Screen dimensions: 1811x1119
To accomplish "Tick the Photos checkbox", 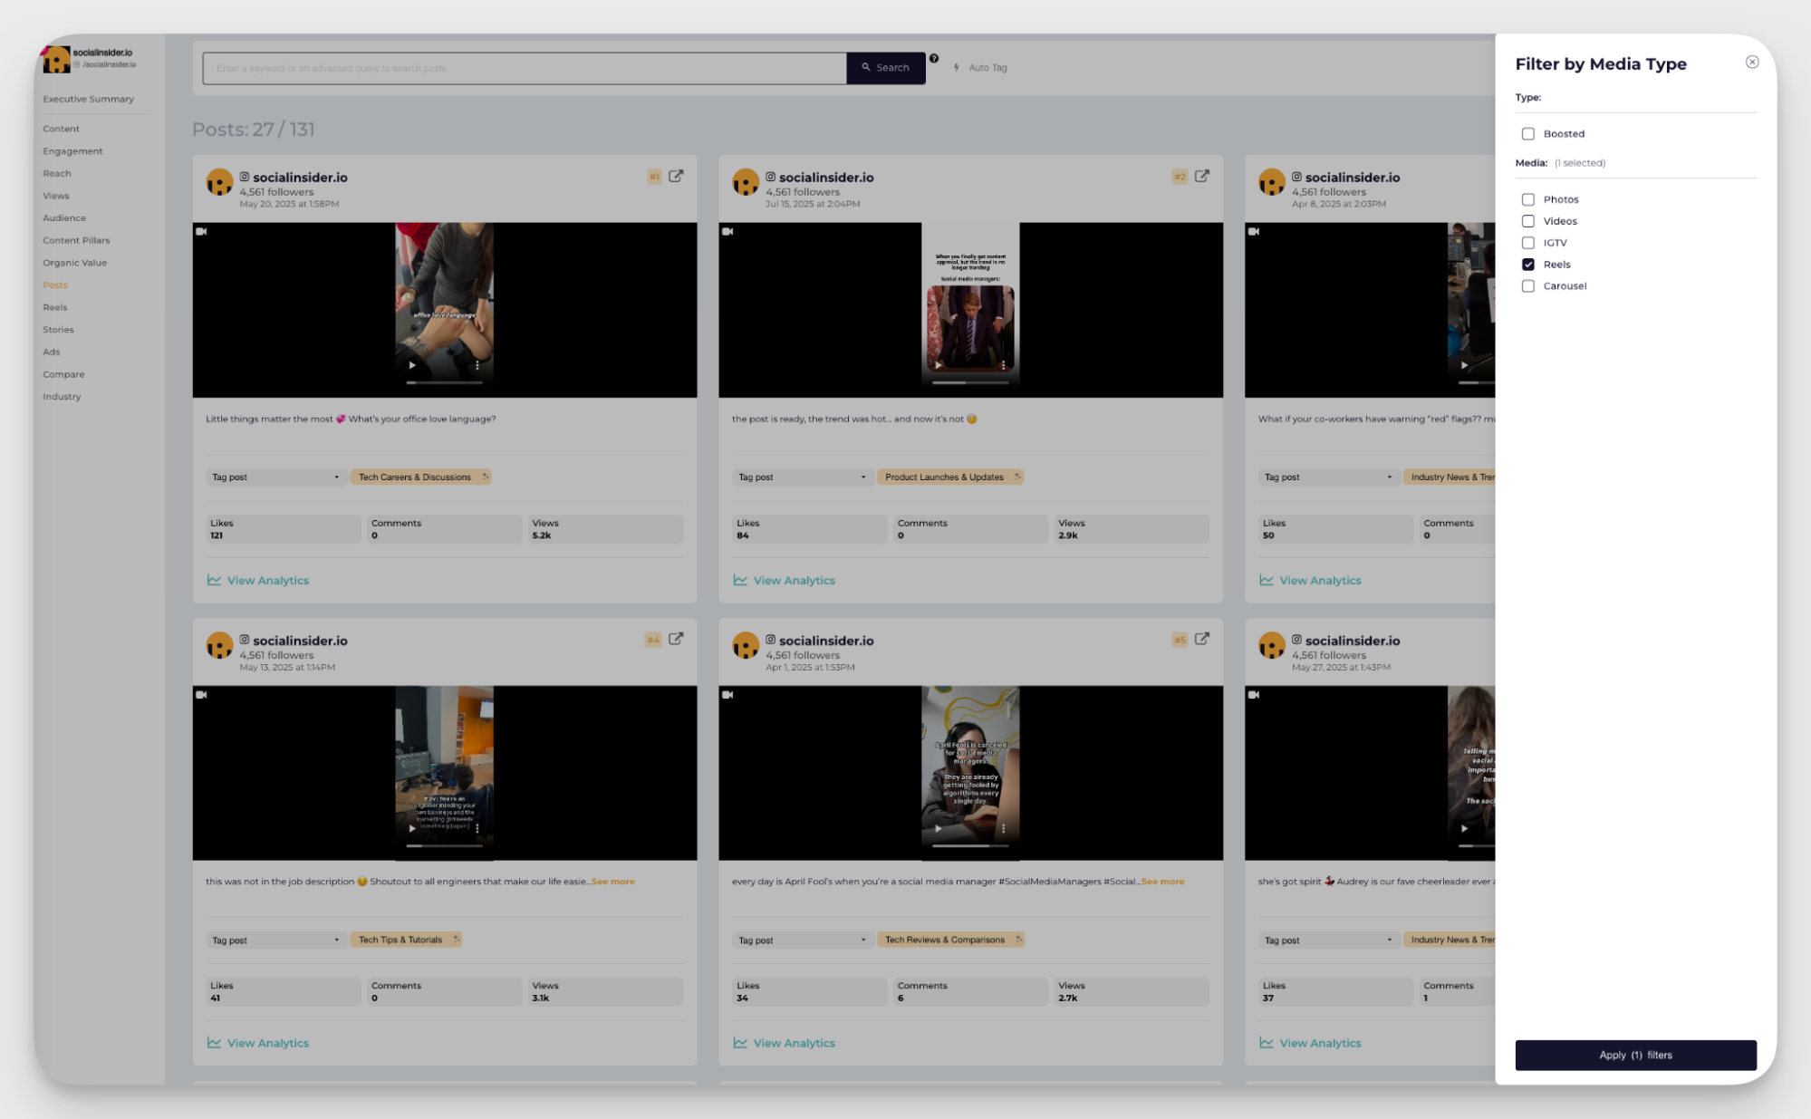I will point(1528,199).
